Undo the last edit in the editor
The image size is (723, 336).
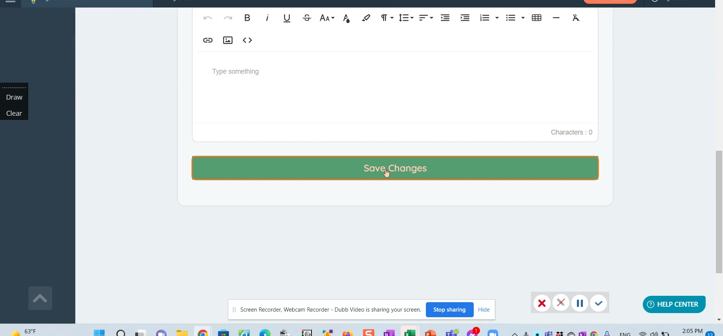[x=207, y=18]
